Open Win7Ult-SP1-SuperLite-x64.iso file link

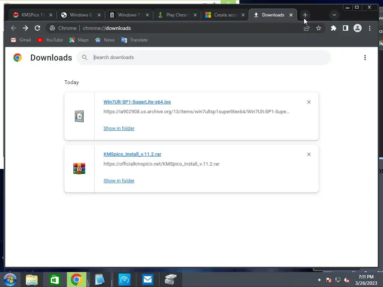tap(137, 102)
